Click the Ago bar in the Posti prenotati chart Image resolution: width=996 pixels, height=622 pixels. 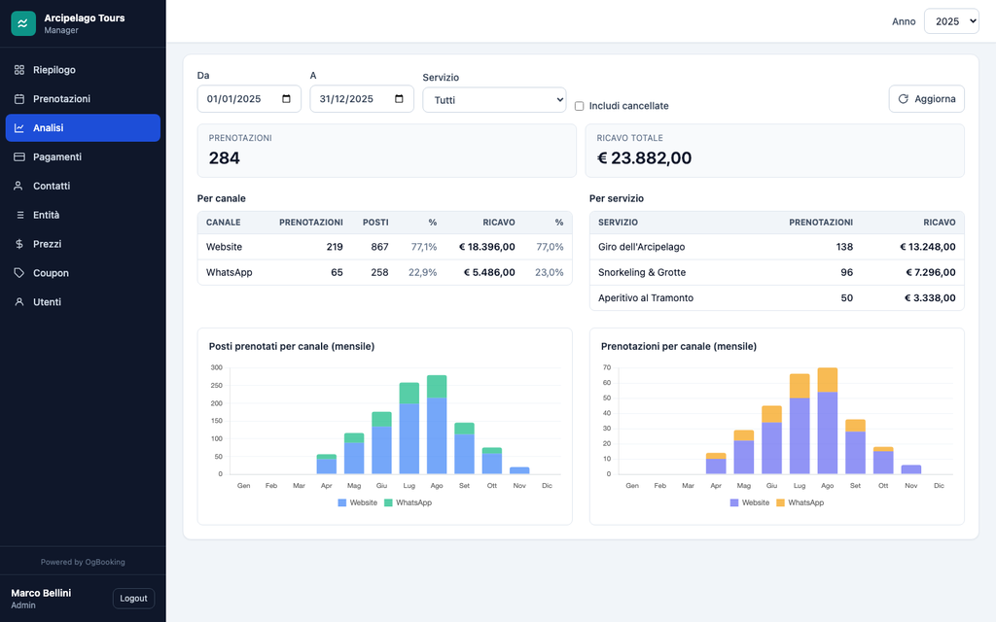[x=437, y=425]
